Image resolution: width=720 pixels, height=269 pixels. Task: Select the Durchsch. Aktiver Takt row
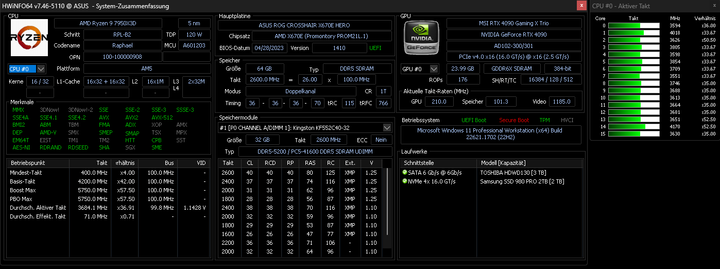coord(108,208)
